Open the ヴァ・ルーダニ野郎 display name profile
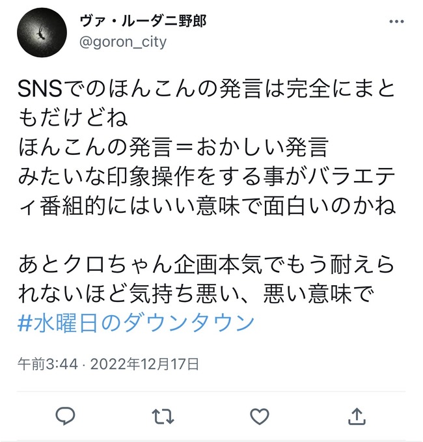 point(143,21)
